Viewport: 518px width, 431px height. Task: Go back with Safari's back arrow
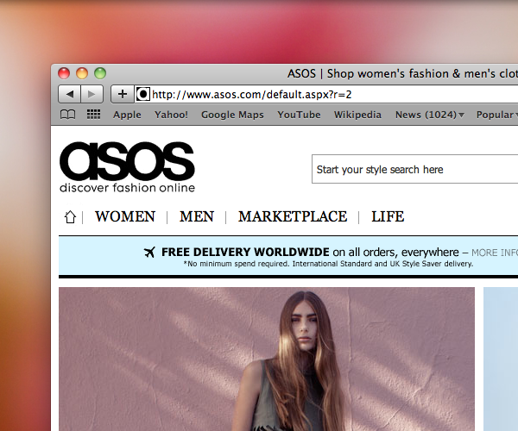(x=69, y=94)
